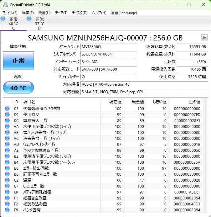Click status orb of row 0C 電源投入回数
Viewport: 211px width, 217px height.
[7, 120]
